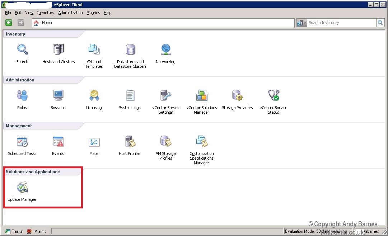This screenshot has height=236, width=388.
Task: Launch Update Manager
Action: click(22, 188)
